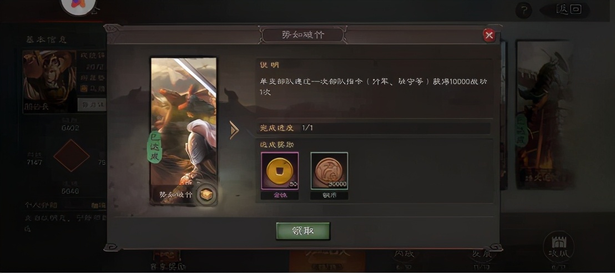615x274 pixels.
Task: Tap the circular avatar at the top
Action: (78, 4)
